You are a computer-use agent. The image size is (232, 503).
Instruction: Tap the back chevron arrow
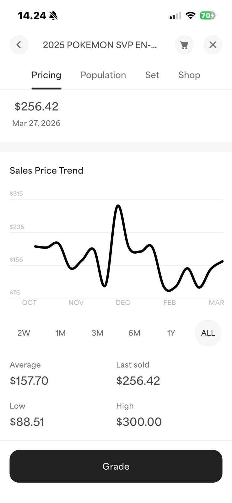pyautogui.click(x=19, y=45)
